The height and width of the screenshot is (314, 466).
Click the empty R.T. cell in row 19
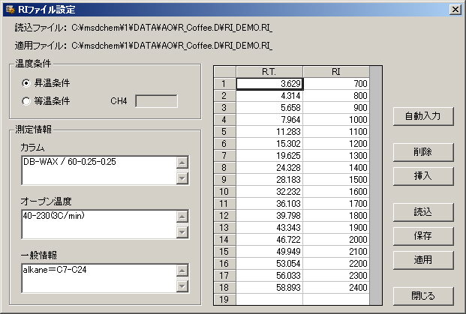(269, 299)
